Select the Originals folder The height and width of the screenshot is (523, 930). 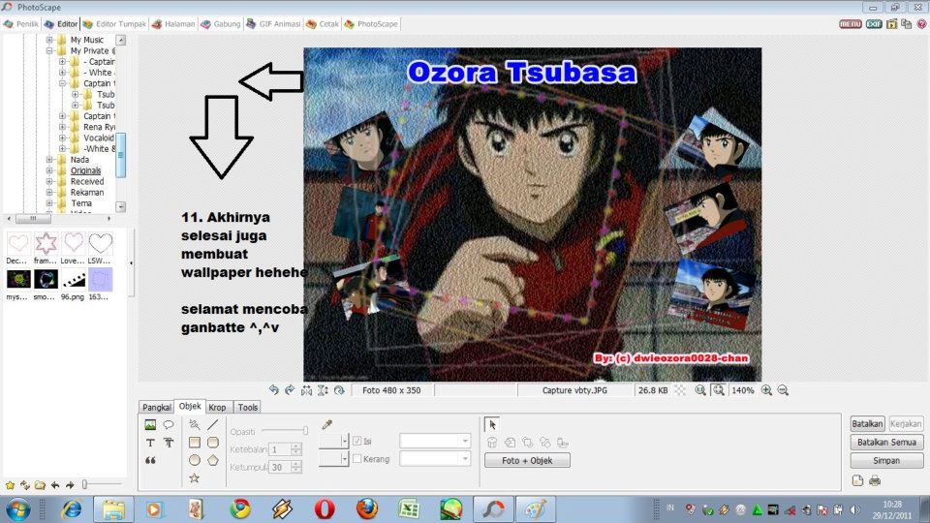click(x=85, y=170)
